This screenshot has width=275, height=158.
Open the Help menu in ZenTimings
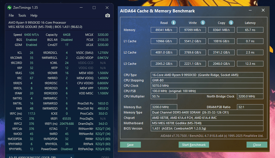pyautogui.click(x=34, y=15)
